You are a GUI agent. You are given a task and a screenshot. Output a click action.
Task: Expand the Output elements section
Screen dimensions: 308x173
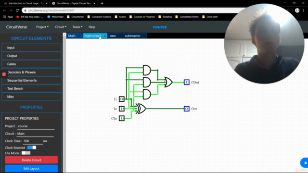[x=31, y=56]
